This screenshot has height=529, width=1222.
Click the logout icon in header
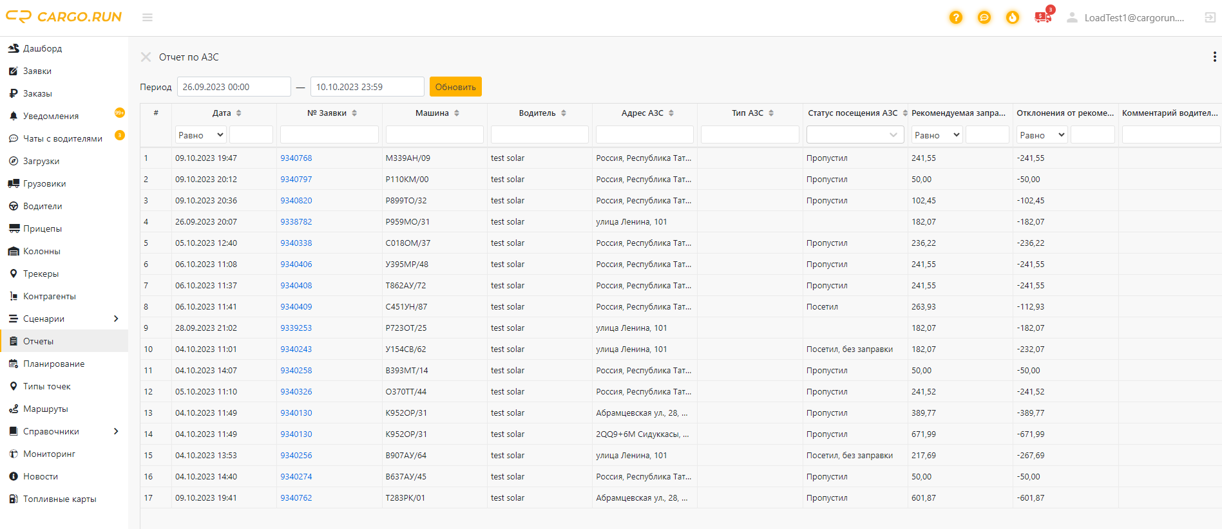pyautogui.click(x=1210, y=17)
